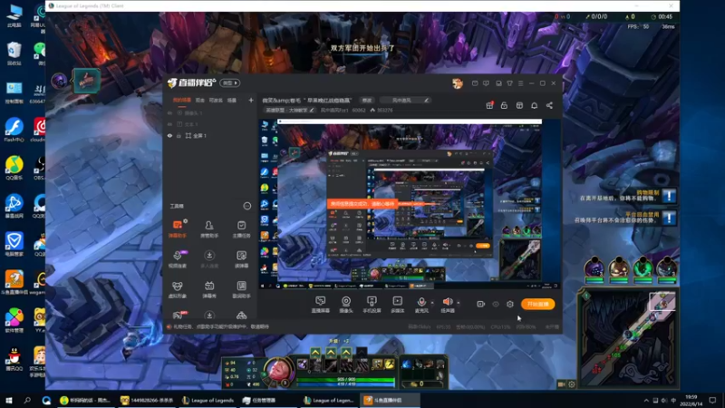The image size is (725, 408).
Task: Open the hamburger menu in title bar
Action: (x=520, y=83)
